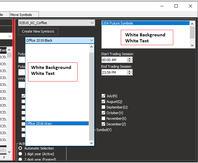198x163 pixels.
Task: Click up arrow of left exchange list scrollbar
Action: (9, 50)
